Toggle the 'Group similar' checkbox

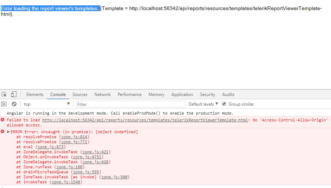[x=224, y=104]
